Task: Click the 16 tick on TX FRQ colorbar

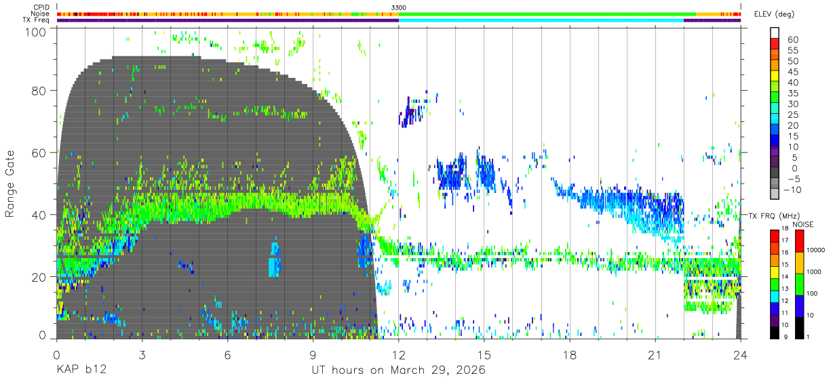Action: tap(786, 252)
